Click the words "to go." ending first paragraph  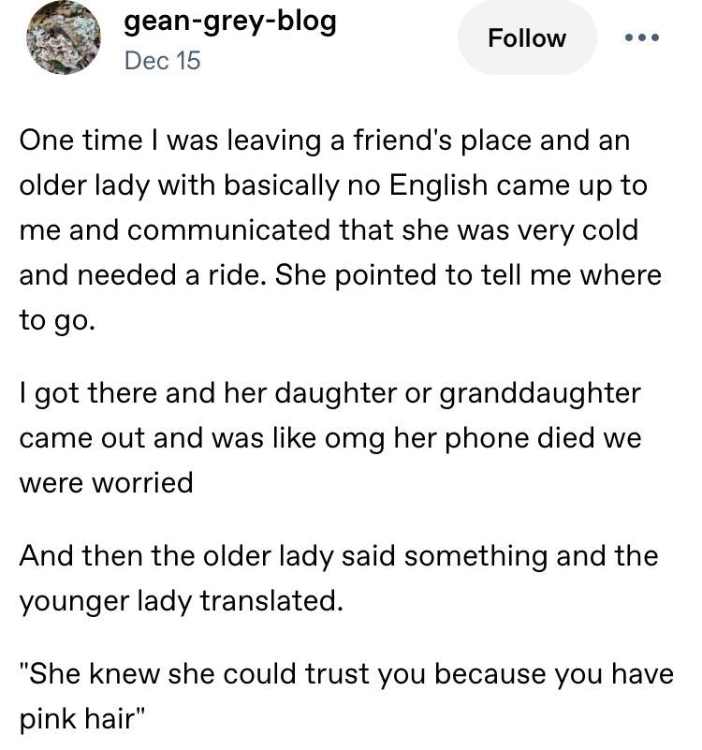57,320
